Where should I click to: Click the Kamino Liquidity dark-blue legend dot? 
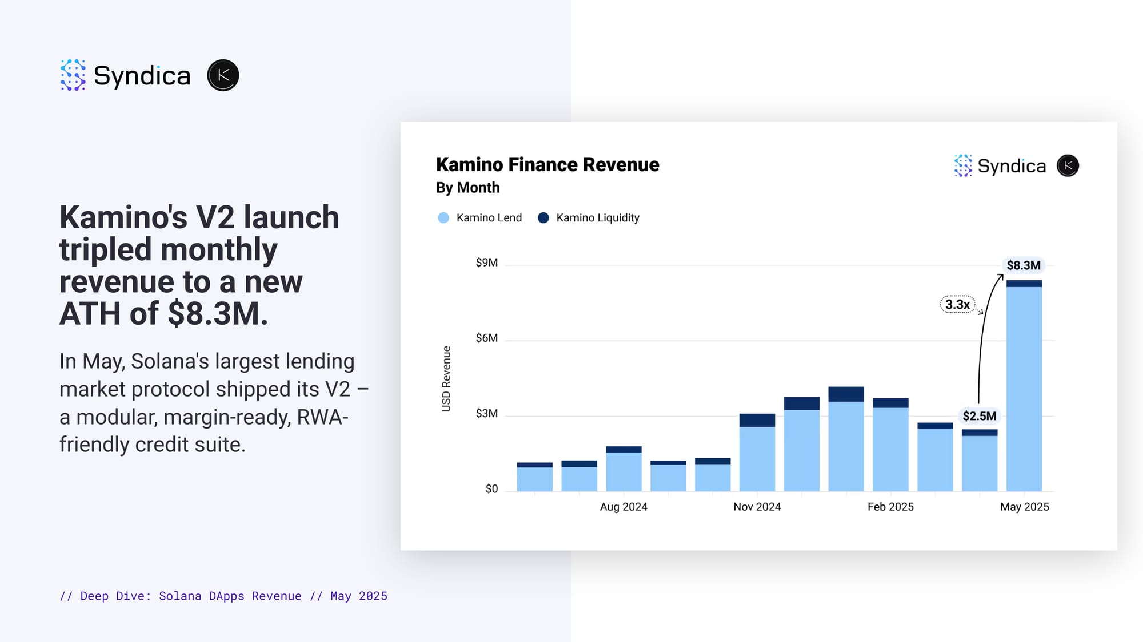click(543, 218)
